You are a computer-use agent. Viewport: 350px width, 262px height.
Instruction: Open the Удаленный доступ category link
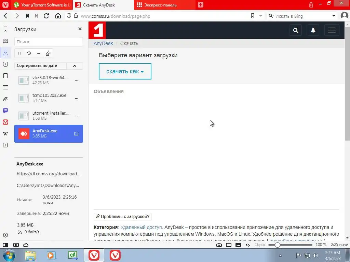click(142, 227)
